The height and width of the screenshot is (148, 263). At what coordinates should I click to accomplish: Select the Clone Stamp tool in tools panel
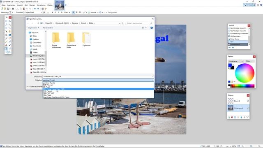(6, 45)
